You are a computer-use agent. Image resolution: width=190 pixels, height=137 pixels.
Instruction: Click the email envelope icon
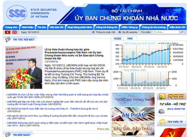(163, 122)
